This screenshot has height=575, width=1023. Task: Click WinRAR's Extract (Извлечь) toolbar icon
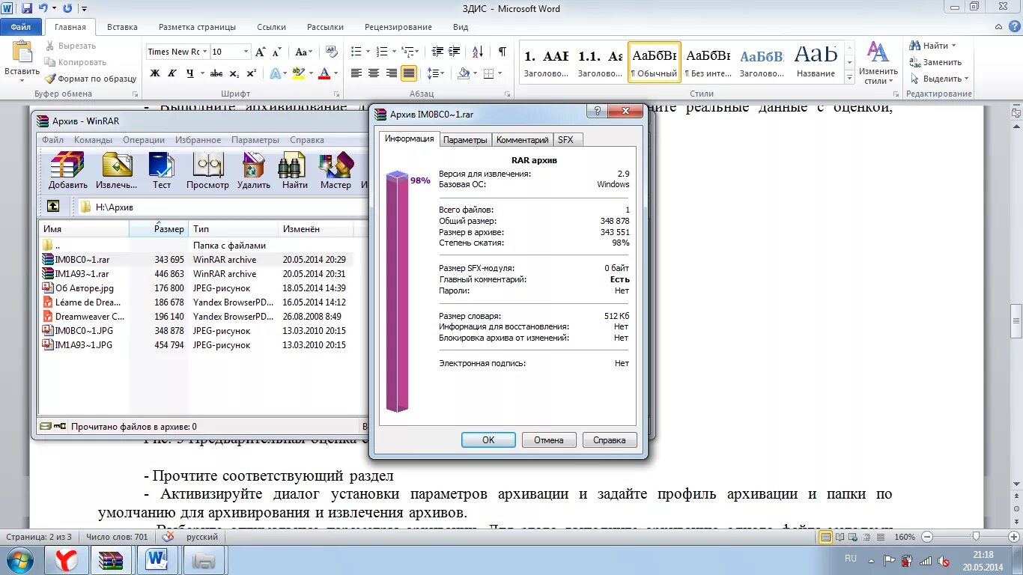click(x=117, y=170)
